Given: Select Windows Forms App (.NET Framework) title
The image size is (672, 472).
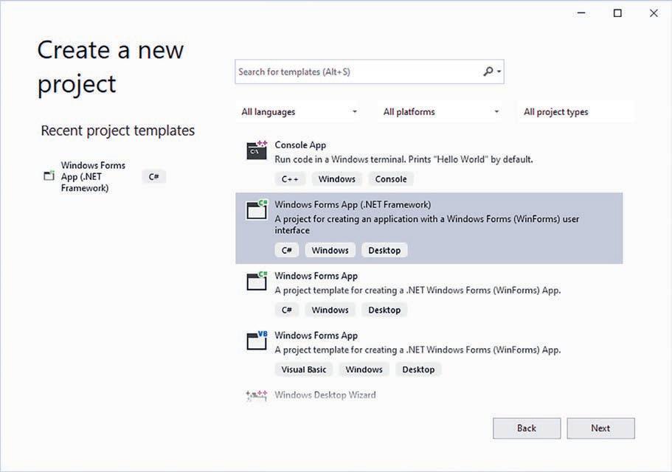Looking at the screenshot, I should [353, 205].
